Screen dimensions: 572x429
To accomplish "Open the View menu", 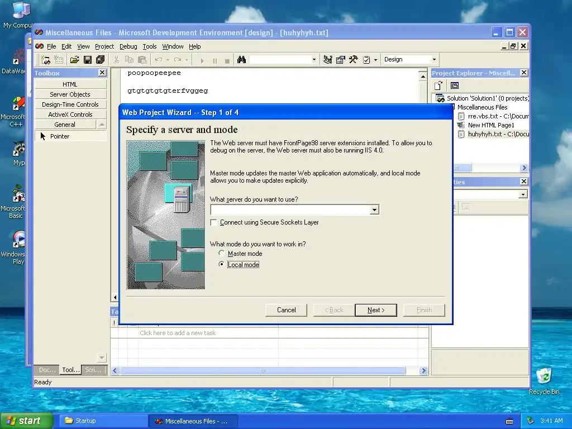I will tap(83, 46).
